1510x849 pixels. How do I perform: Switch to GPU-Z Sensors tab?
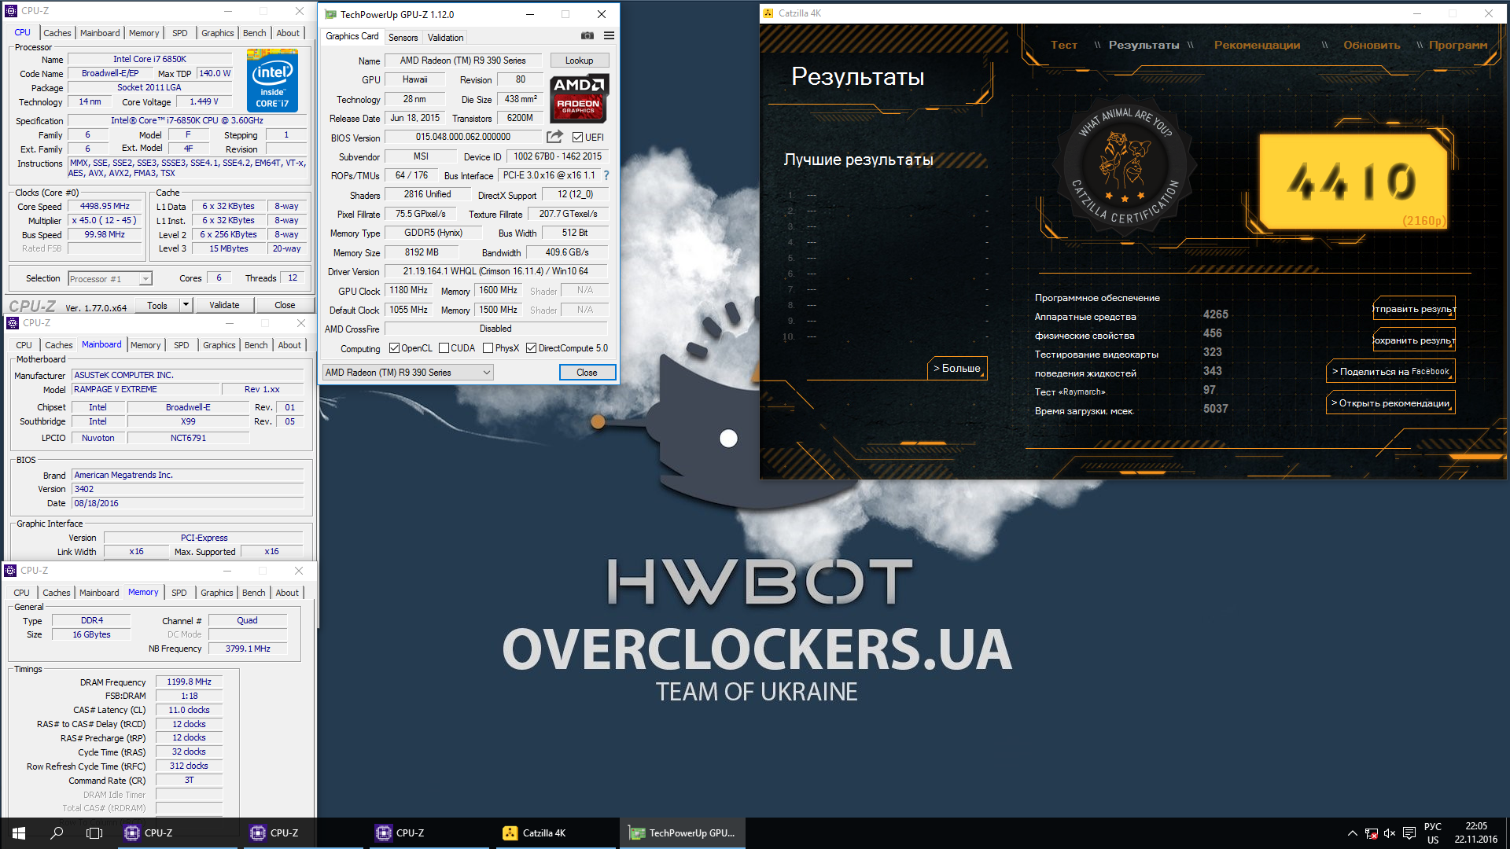point(403,38)
